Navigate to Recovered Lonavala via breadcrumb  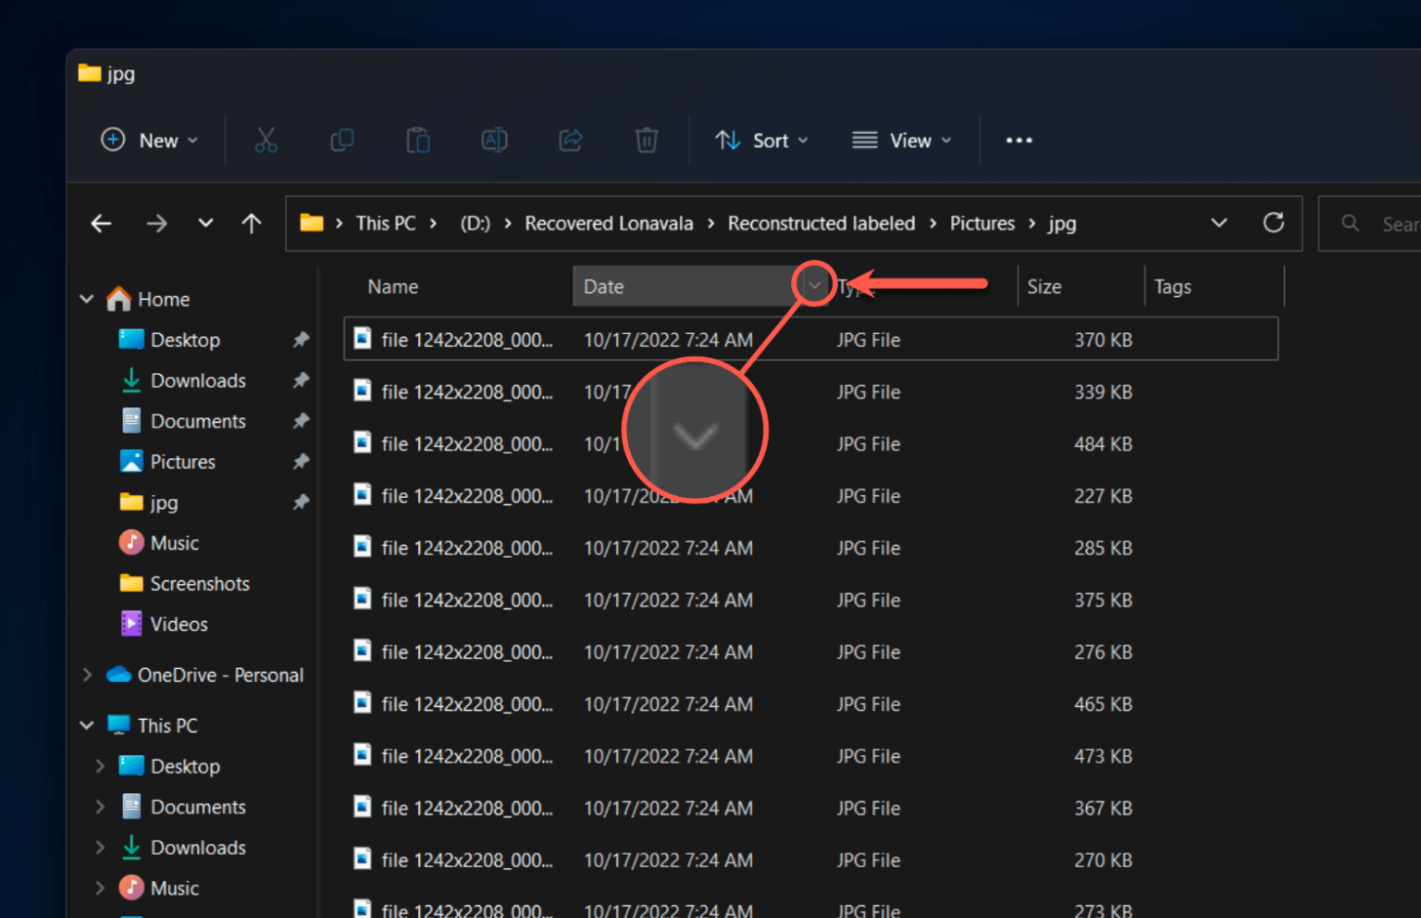(608, 223)
